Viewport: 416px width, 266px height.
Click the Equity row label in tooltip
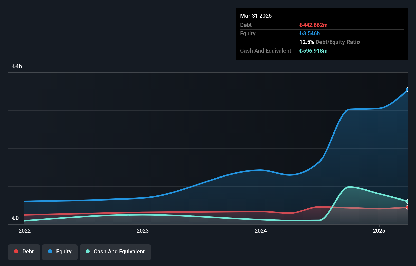pos(248,33)
